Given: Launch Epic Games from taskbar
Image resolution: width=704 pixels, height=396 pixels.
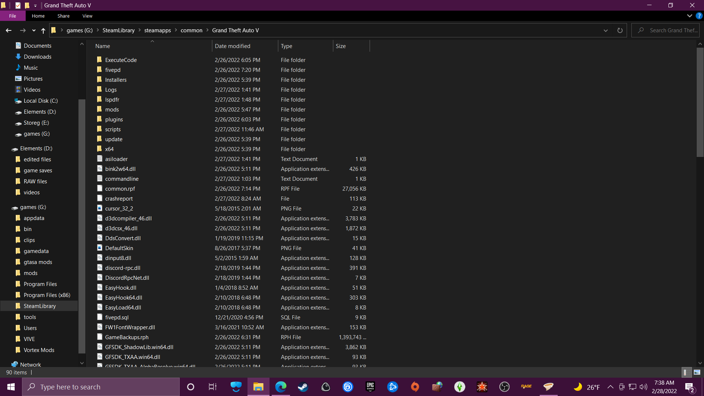Looking at the screenshot, I should [x=370, y=387].
